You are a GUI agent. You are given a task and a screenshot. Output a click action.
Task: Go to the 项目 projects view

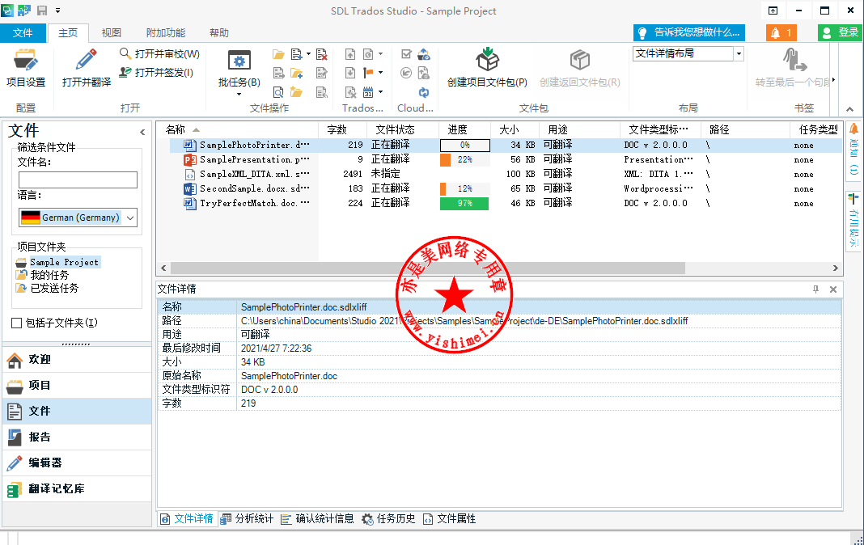pyautogui.click(x=77, y=386)
